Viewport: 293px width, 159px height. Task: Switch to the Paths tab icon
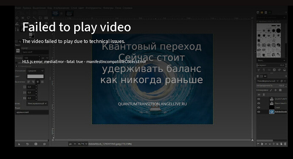pyautogui.click(x=265, y=76)
